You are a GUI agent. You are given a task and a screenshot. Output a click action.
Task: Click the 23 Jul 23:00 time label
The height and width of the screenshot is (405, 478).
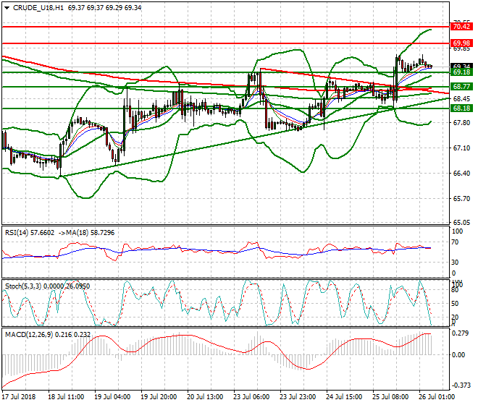(x=298, y=397)
